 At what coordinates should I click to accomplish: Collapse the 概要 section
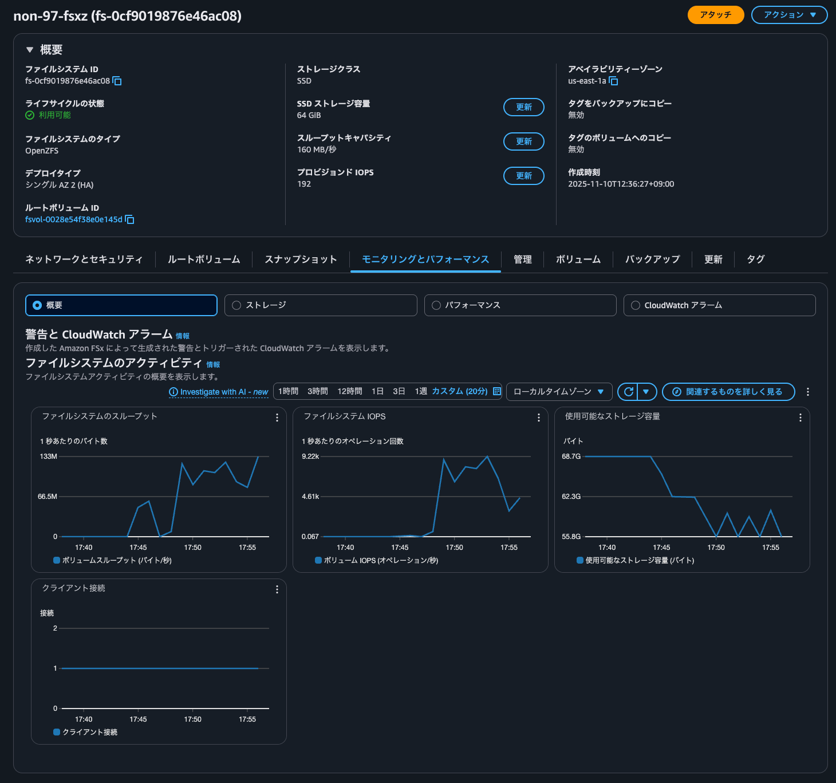[30, 50]
